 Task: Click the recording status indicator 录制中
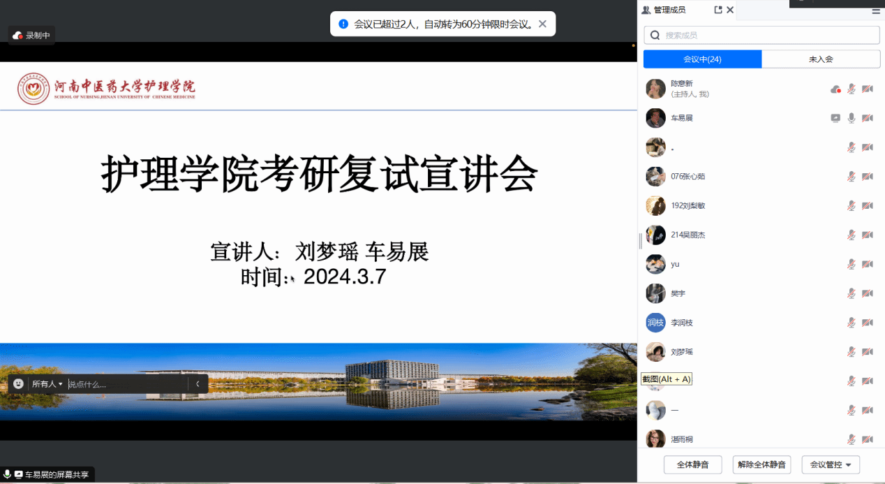coord(32,36)
